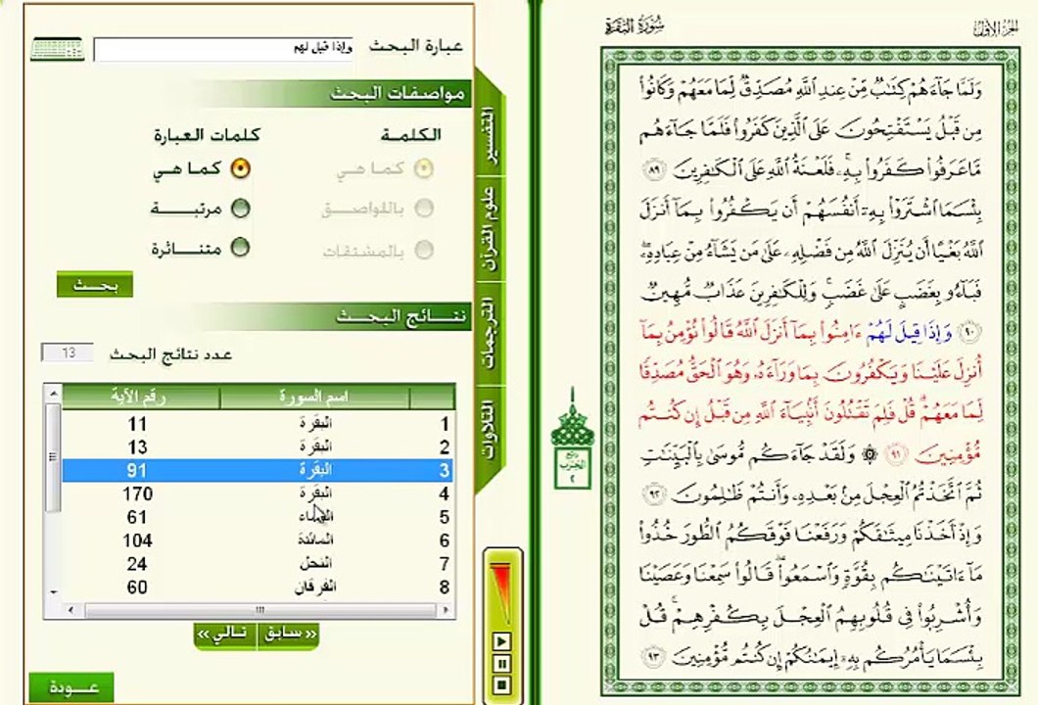Go to next result with تالي

[x=225, y=634]
